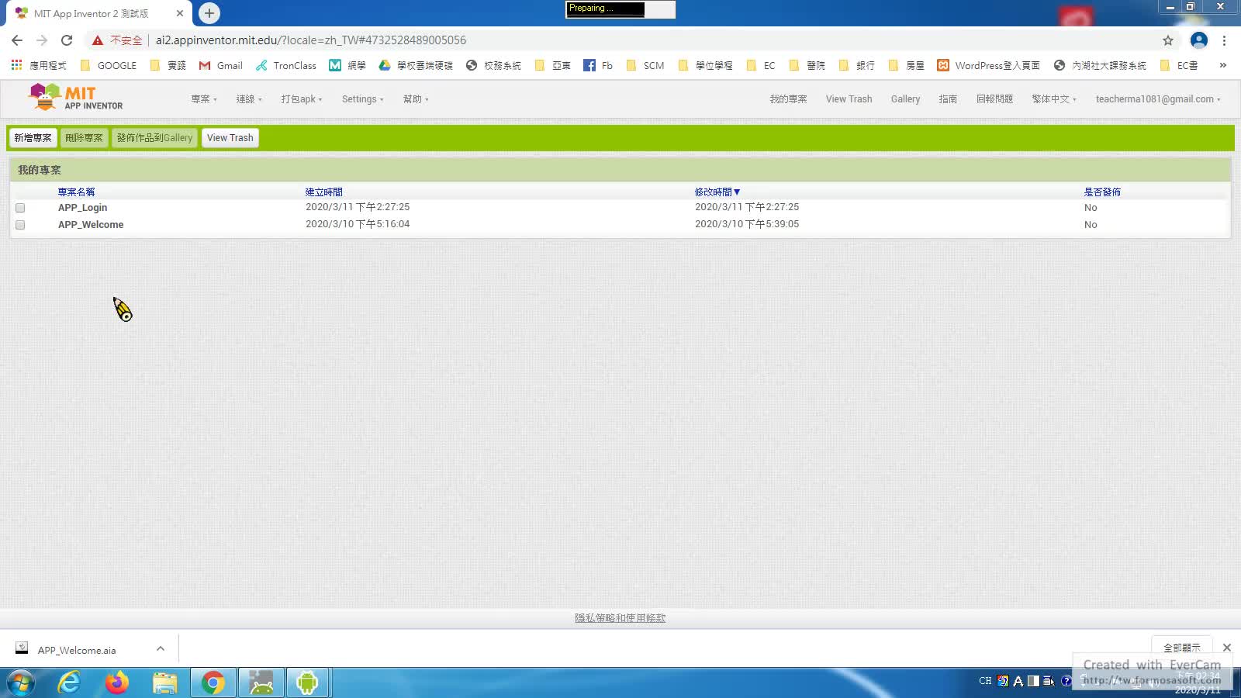Open Gallery from the top navigation
The width and height of the screenshot is (1241, 698).
pyautogui.click(x=905, y=99)
